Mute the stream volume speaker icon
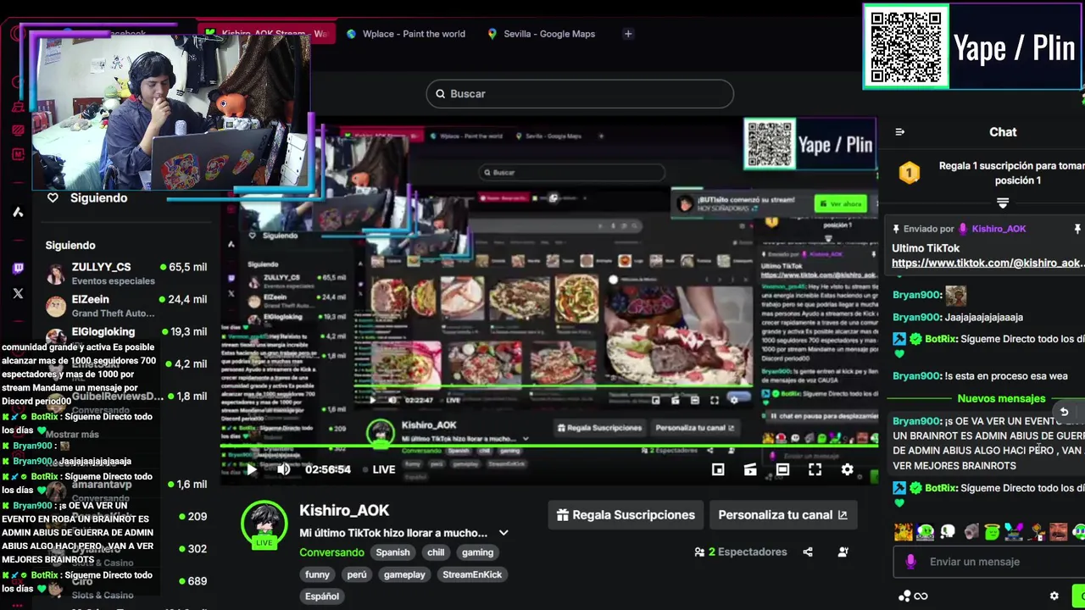 tap(284, 469)
